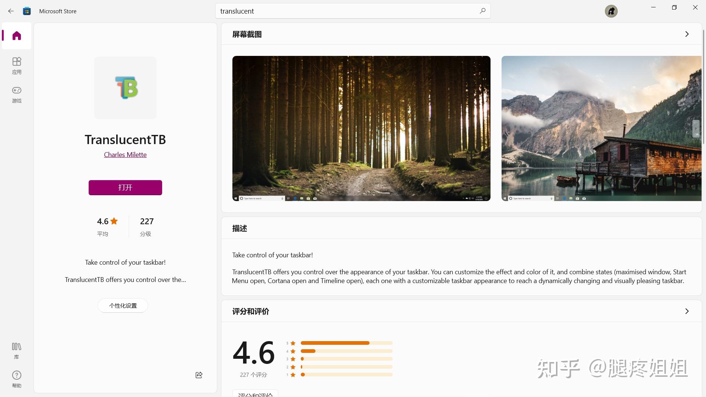Select the Home icon in the sidebar

click(x=16, y=35)
